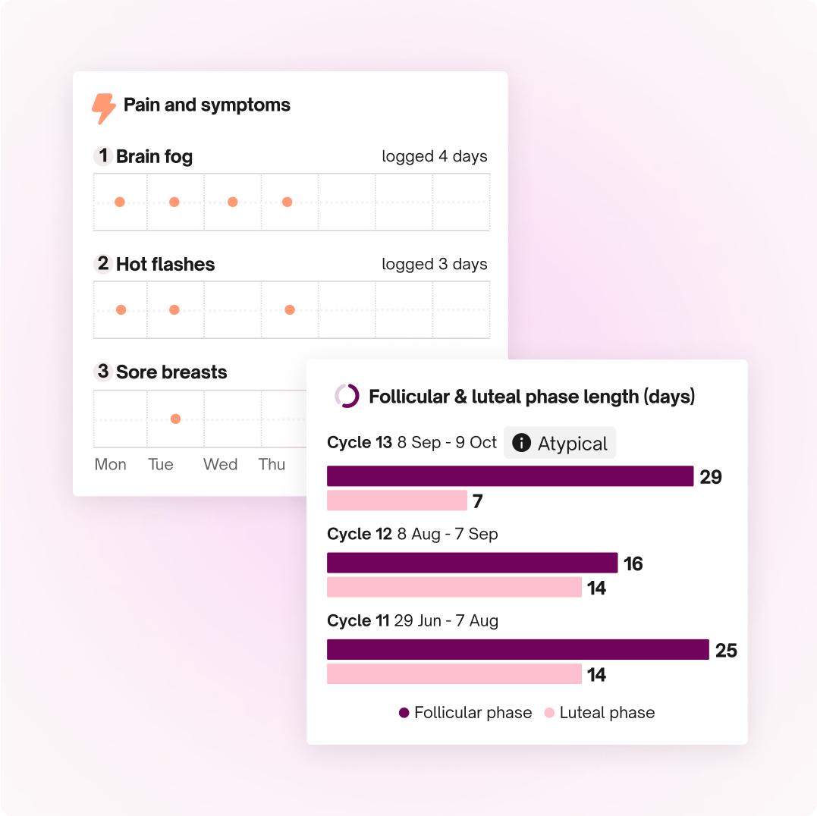The image size is (817, 816).
Task: Click the orange lightning bolt icon
Action: tap(103, 108)
